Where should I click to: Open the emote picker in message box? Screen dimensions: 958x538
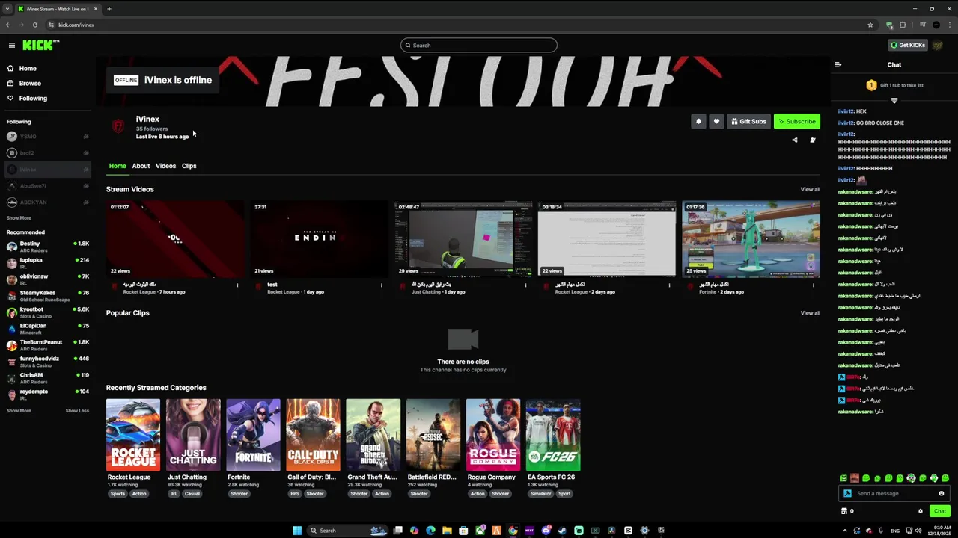pos(942,493)
